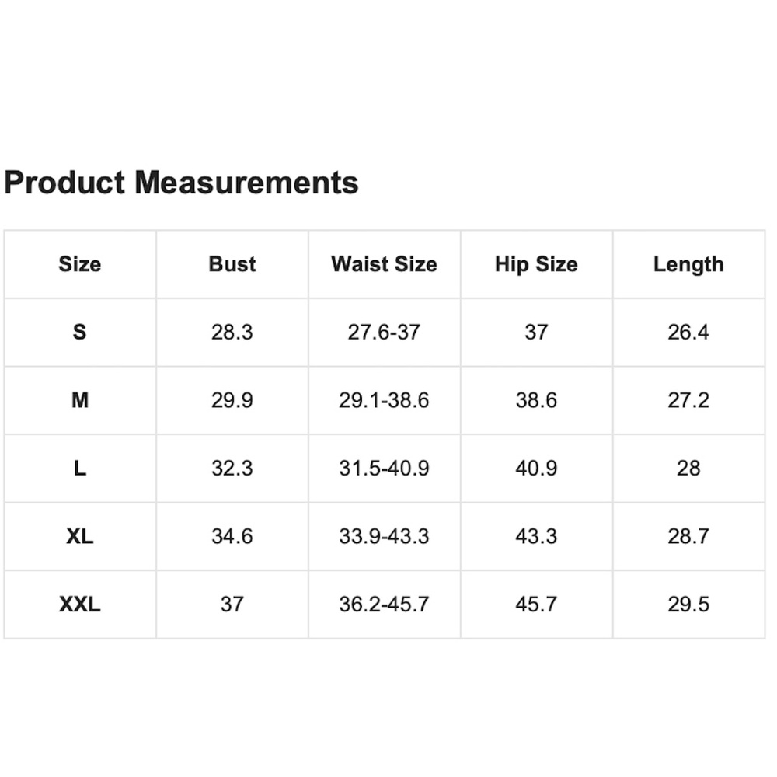777x777 pixels.
Task: Select the Bust column header
Action: pyautogui.click(x=232, y=264)
